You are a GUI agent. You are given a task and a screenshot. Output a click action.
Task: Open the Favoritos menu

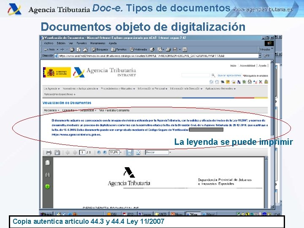tap(81, 43)
